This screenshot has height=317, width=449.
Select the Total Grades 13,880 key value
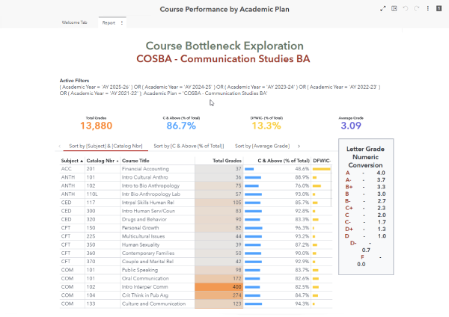pyautogui.click(x=97, y=126)
